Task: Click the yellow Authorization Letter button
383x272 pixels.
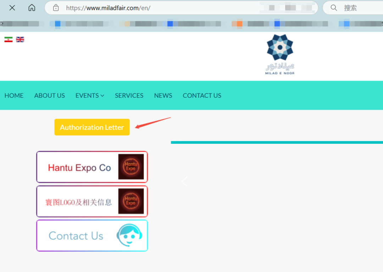Action: tap(92, 127)
